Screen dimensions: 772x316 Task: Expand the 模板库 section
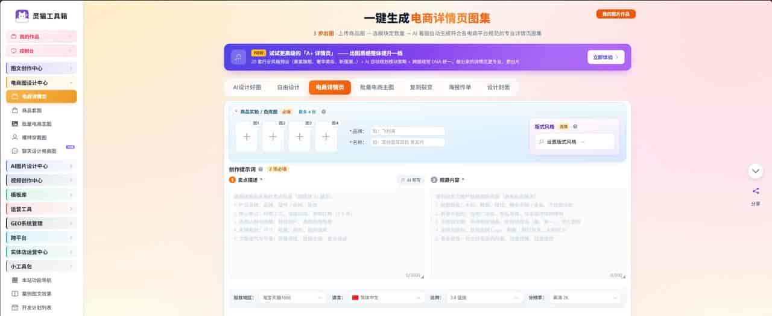(x=42, y=194)
